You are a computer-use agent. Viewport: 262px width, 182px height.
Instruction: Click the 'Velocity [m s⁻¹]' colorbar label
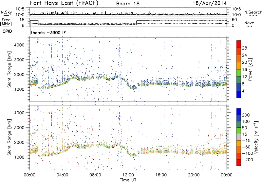pos(256,137)
